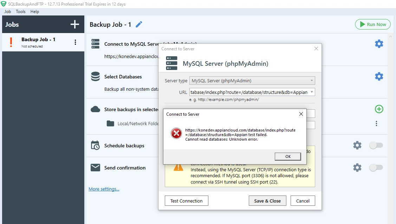Open Send confirmation gear settings
Screen dimensions: 396x224
[x=357, y=167]
